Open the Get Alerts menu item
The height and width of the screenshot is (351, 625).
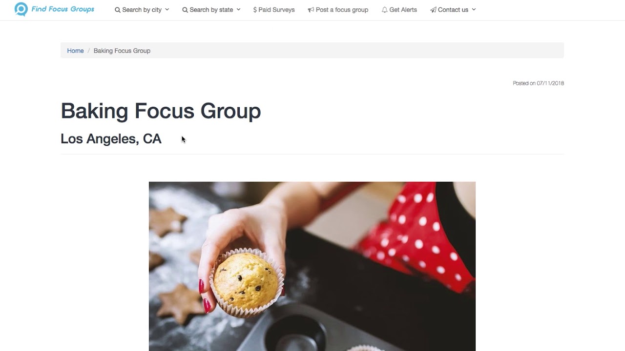(399, 10)
